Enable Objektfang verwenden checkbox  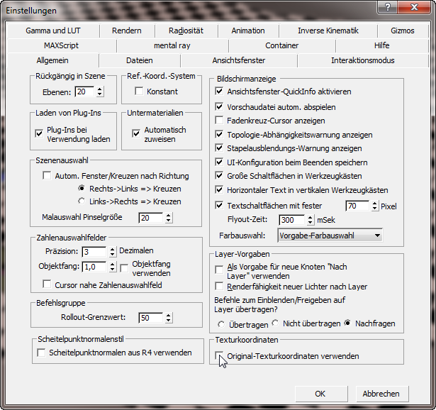click(x=124, y=268)
